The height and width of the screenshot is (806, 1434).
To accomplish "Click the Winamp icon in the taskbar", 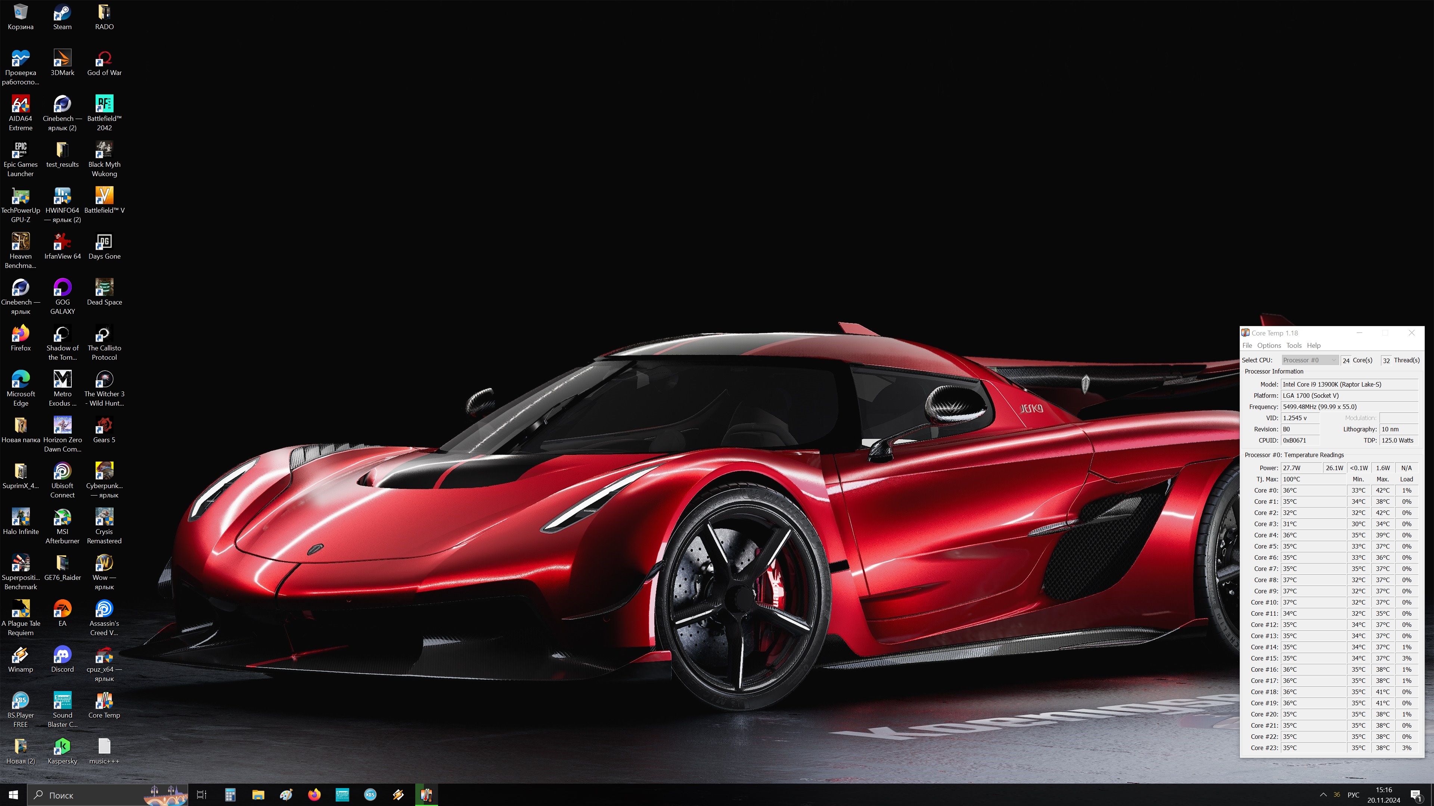I will coord(398,795).
